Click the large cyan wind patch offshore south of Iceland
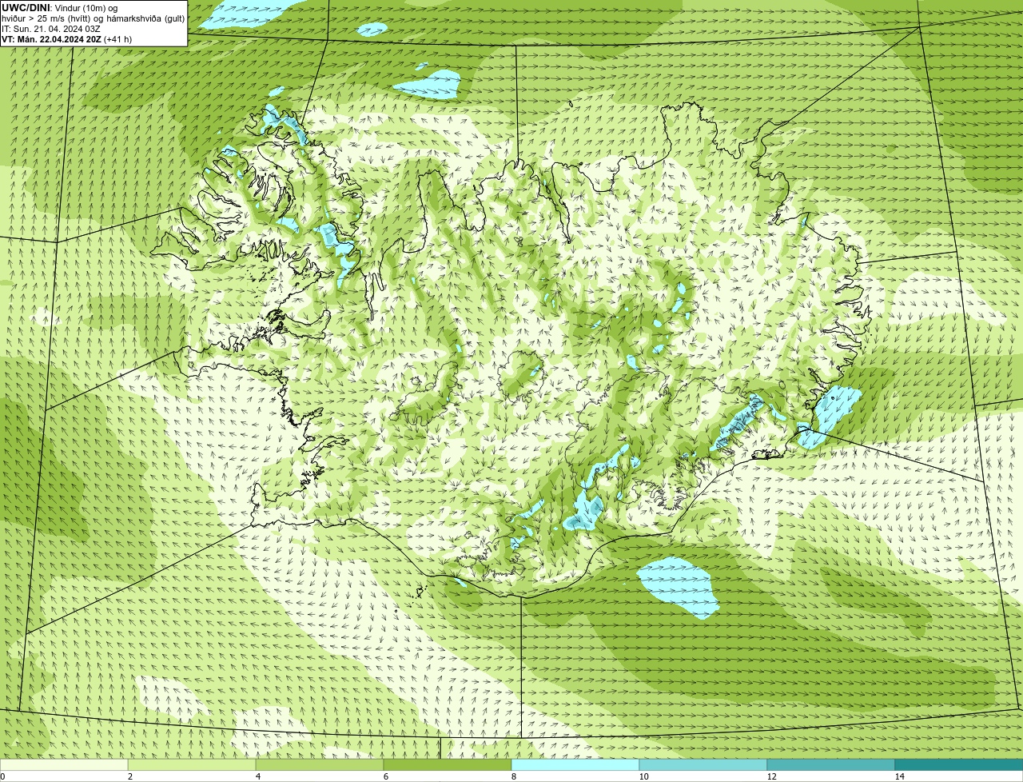This screenshot has width=1023, height=782. coord(678,588)
